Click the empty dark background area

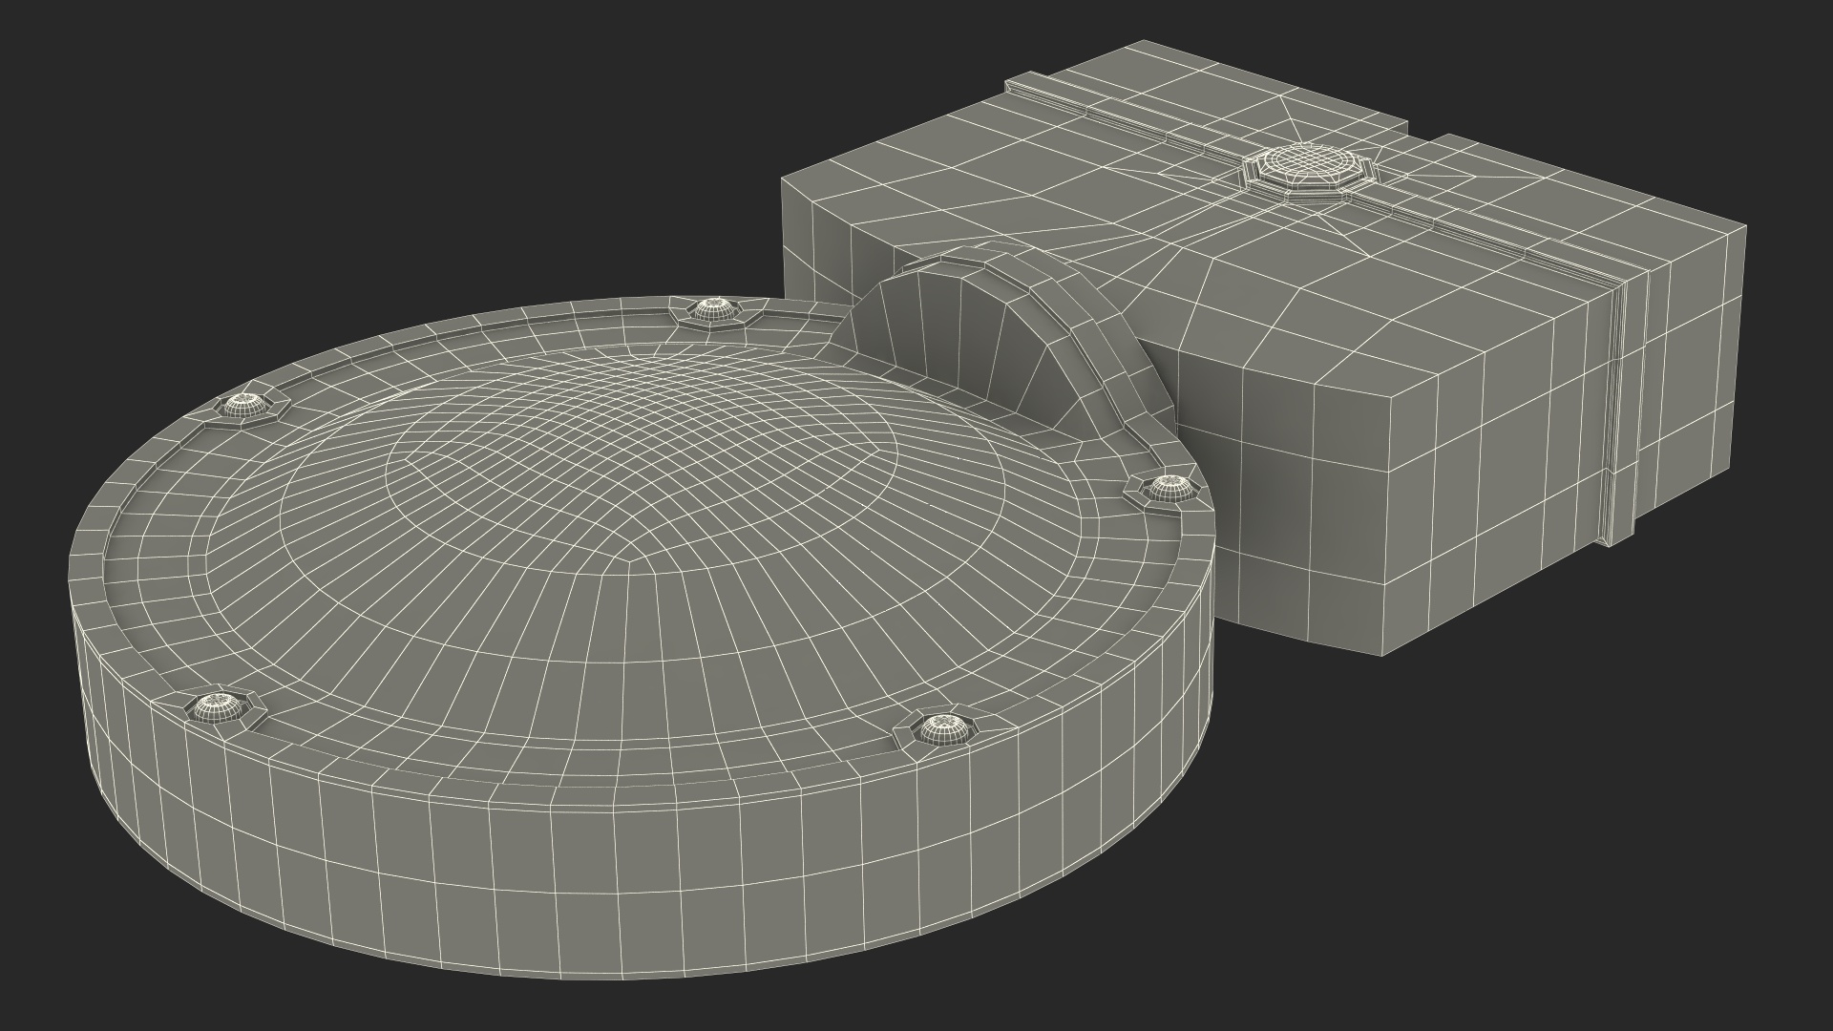coord(286,143)
